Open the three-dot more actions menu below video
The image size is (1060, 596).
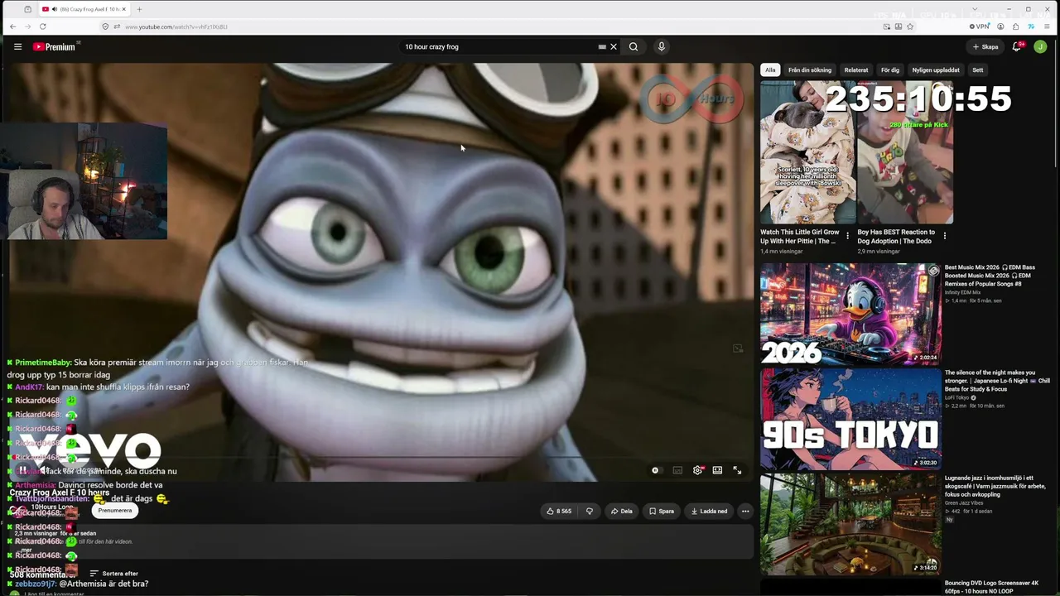click(745, 511)
